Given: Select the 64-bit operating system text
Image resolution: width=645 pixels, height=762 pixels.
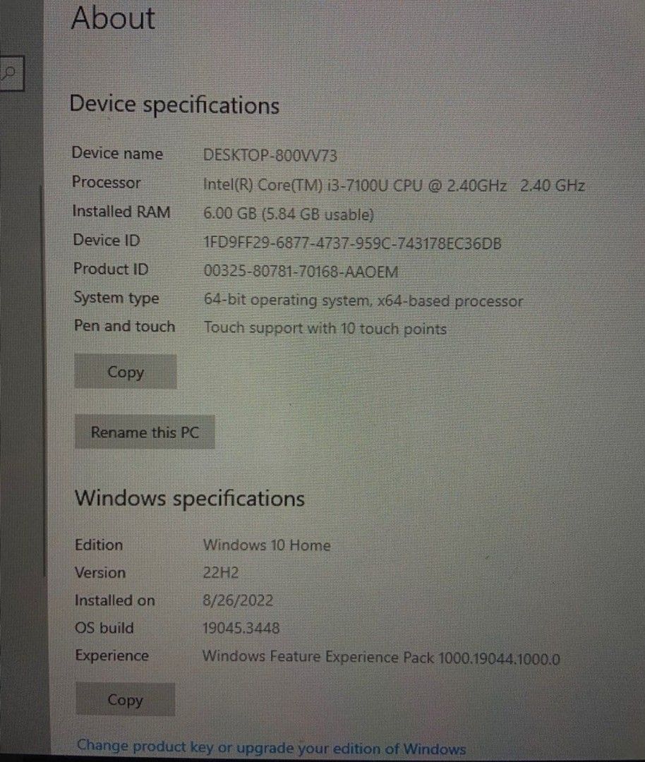Looking at the screenshot, I should tap(363, 301).
